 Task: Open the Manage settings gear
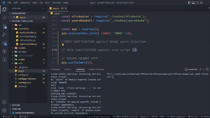coord(4,110)
